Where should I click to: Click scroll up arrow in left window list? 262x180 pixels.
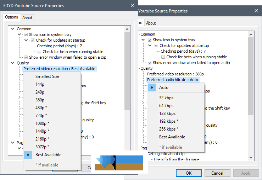click(x=127, y=29)
